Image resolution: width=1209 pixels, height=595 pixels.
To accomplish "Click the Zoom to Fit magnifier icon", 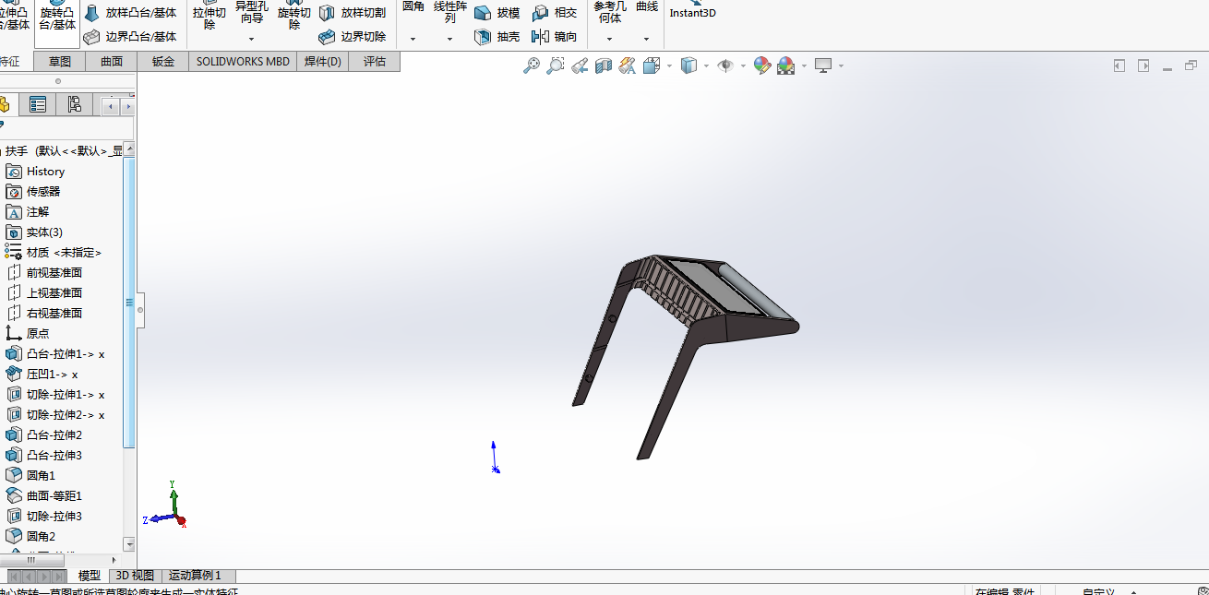I will (532, 65).
